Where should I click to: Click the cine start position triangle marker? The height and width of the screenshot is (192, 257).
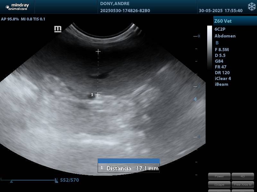(12, 181)
